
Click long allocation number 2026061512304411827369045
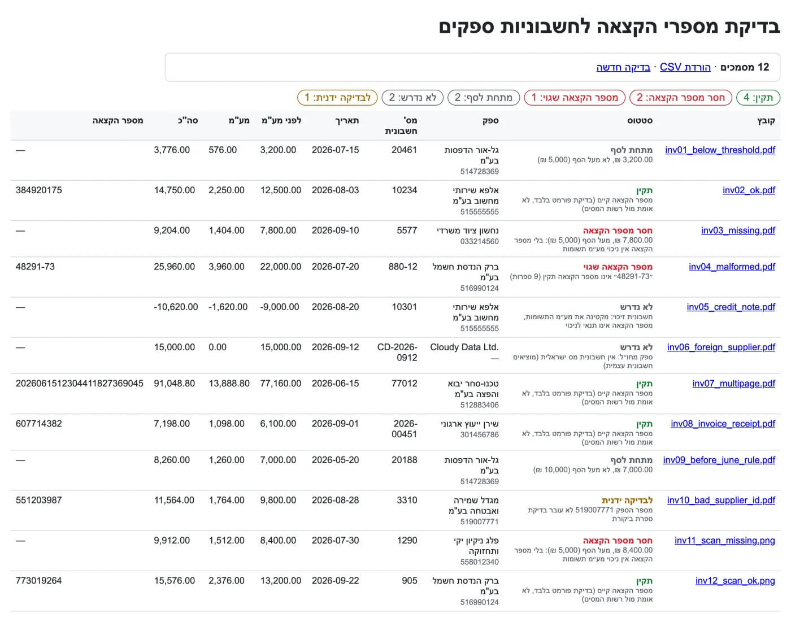point(80,384)
